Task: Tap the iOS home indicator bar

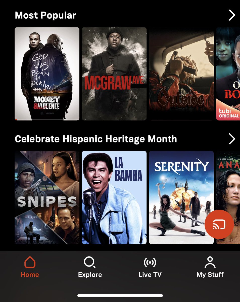Action: 120,295
